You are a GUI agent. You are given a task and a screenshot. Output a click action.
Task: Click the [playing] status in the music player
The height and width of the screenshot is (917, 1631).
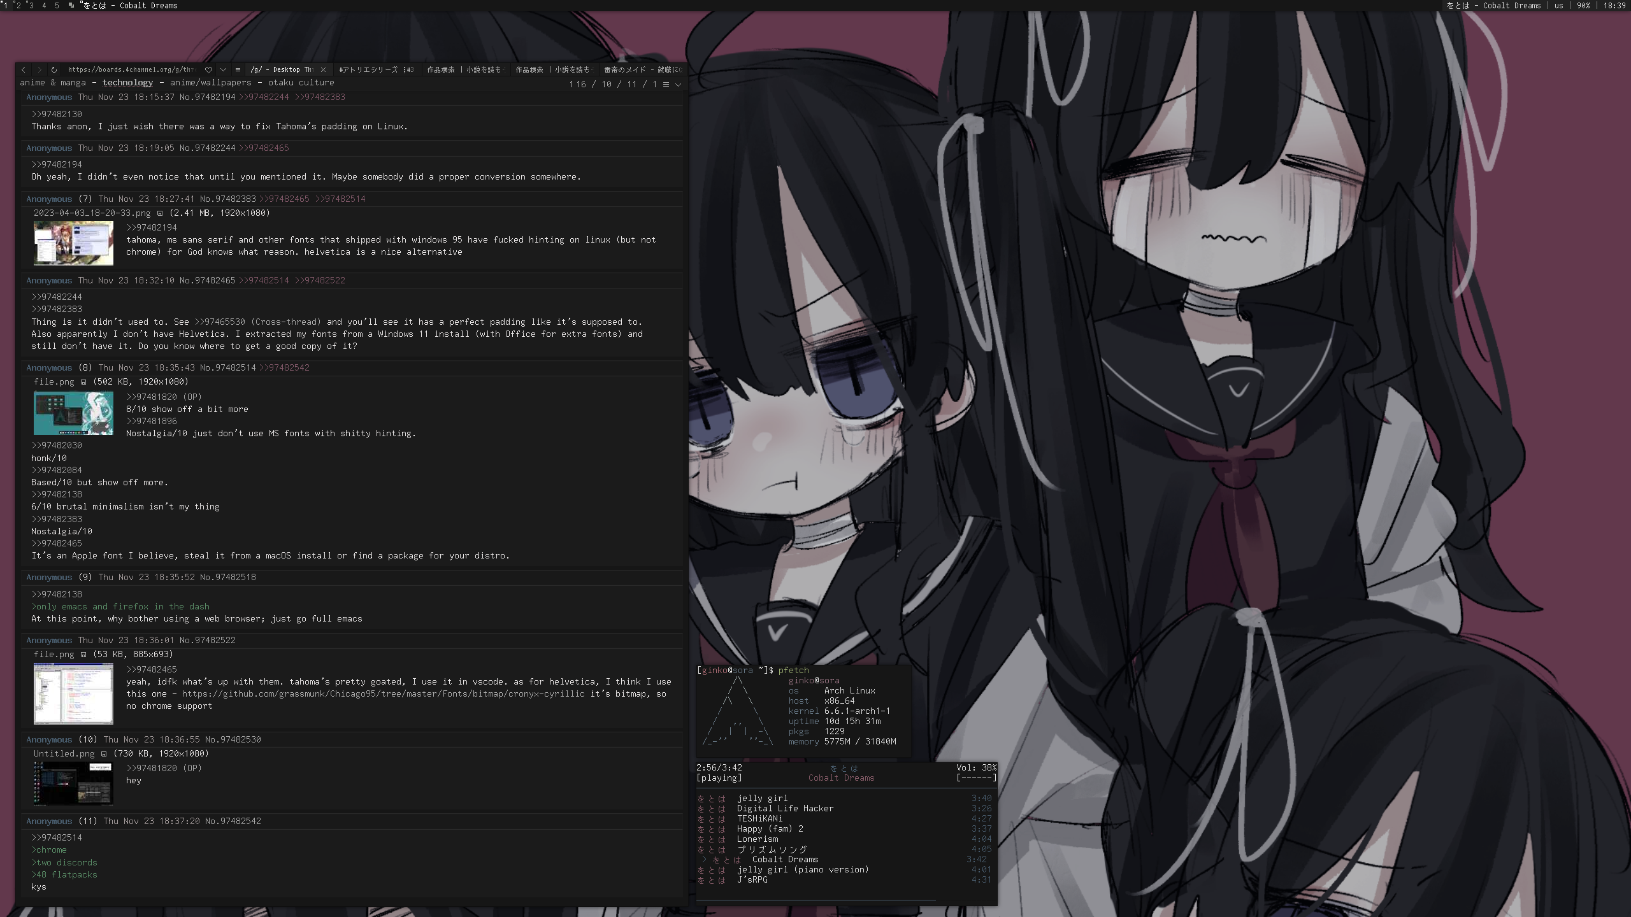(719, 778)
